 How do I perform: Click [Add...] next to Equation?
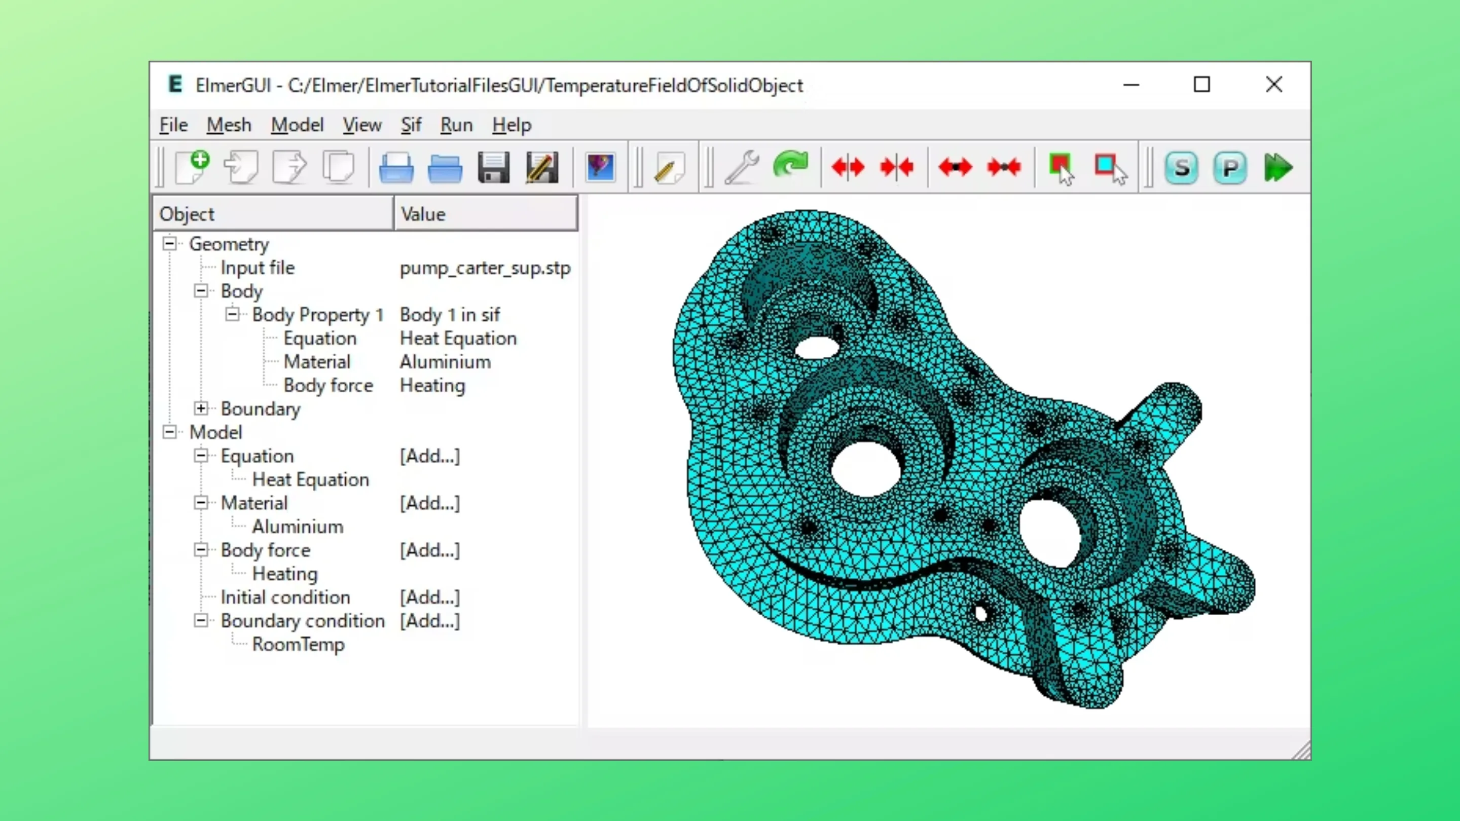pos(429,456)
